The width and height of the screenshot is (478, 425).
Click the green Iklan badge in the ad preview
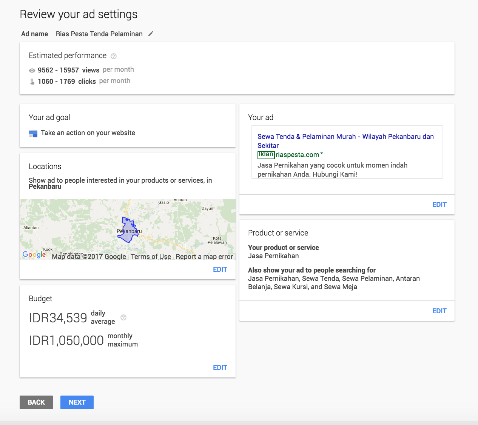(265, 155)
